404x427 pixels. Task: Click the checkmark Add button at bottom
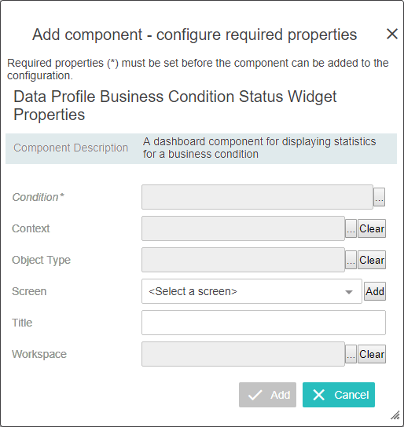click(267, 395)
